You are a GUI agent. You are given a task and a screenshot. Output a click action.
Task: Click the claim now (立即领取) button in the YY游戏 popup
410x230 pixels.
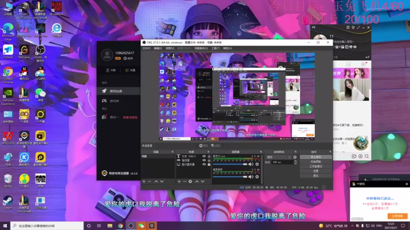(x=397, y=216)
